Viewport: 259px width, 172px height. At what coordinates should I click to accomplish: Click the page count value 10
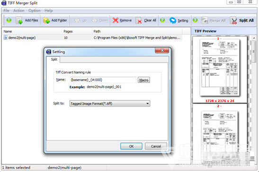[66, 38]
